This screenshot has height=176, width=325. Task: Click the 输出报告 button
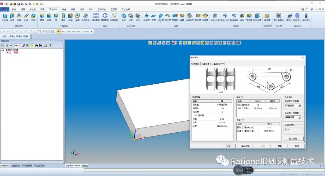click(246, 146)
